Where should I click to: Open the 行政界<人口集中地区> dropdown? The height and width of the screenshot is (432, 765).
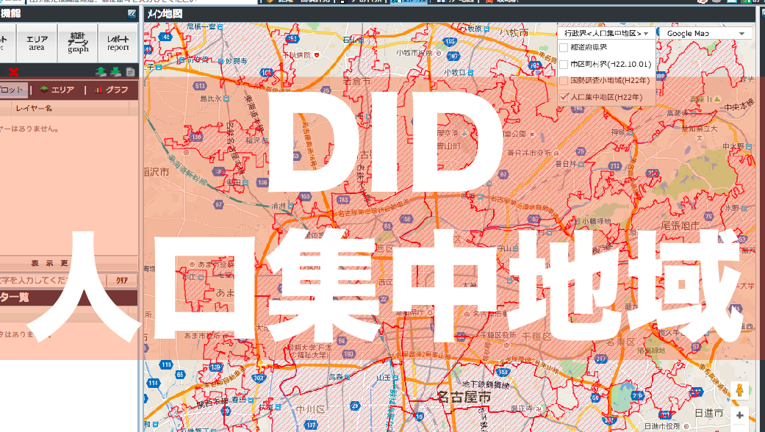606,33
